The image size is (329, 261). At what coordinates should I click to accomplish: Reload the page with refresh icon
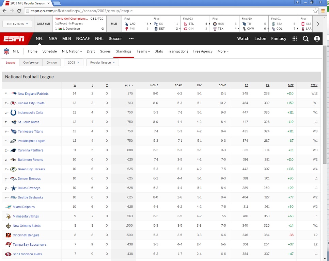pos(19,11)
